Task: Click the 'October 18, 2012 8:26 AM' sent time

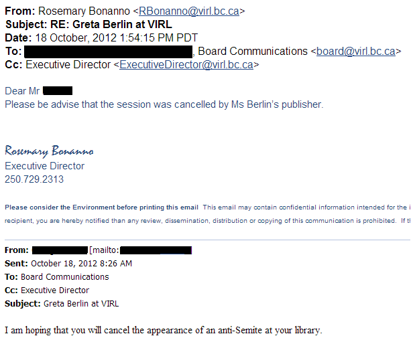Action: (81, 264)
